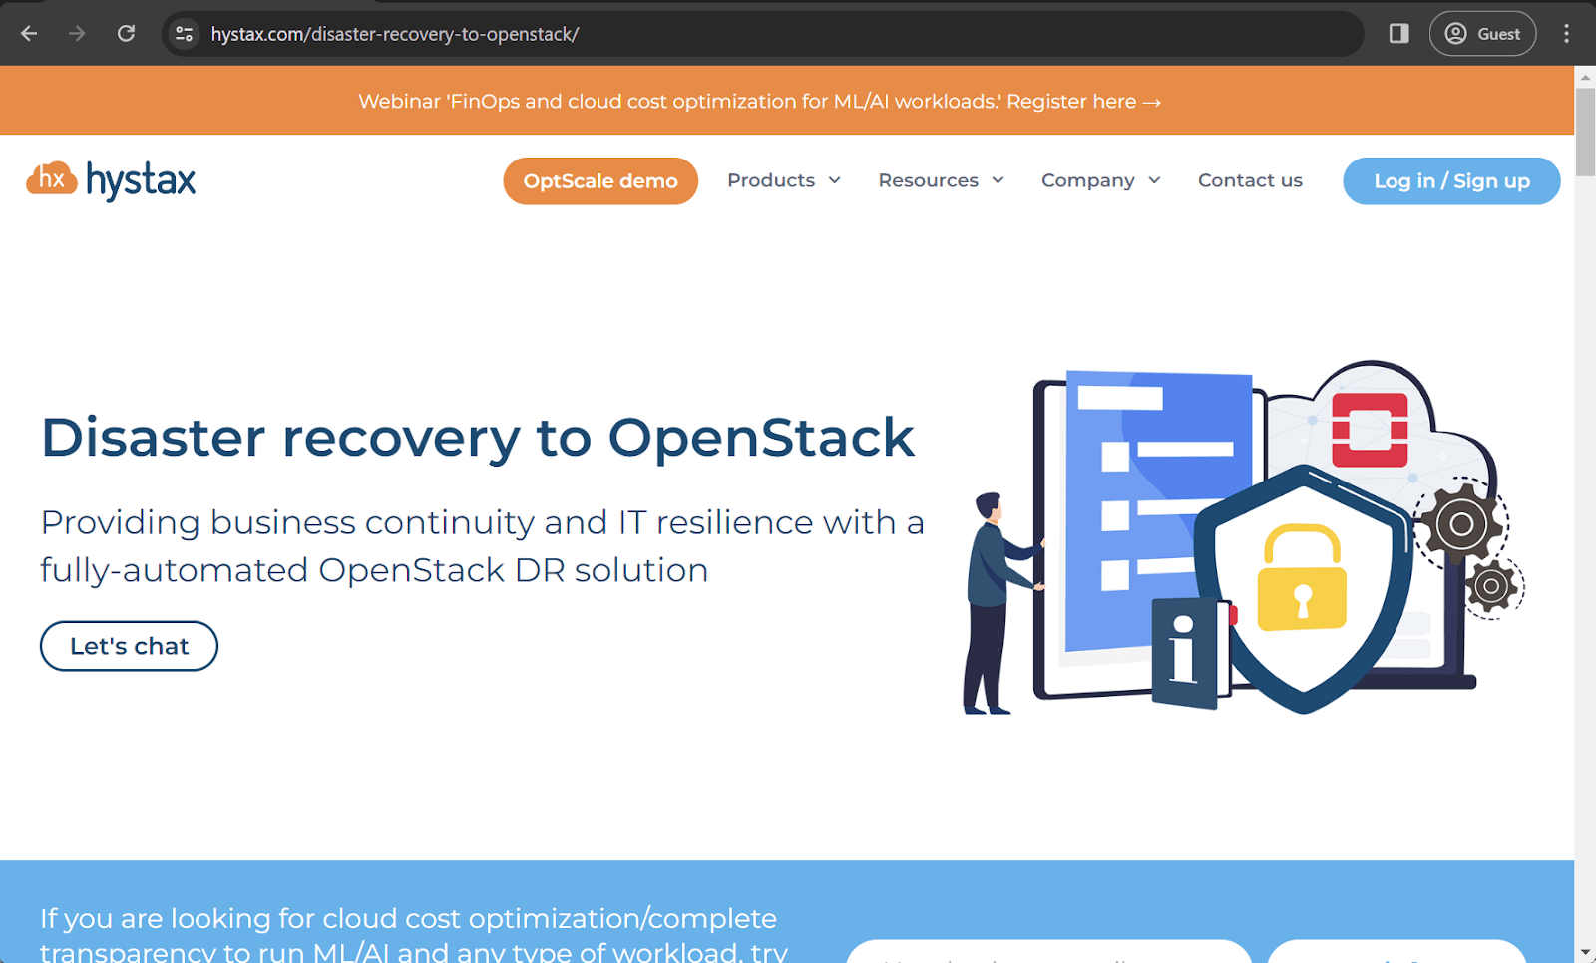Click the browser forward arrow
This screenshot has width=1596, height=963.
click(77, 33)
